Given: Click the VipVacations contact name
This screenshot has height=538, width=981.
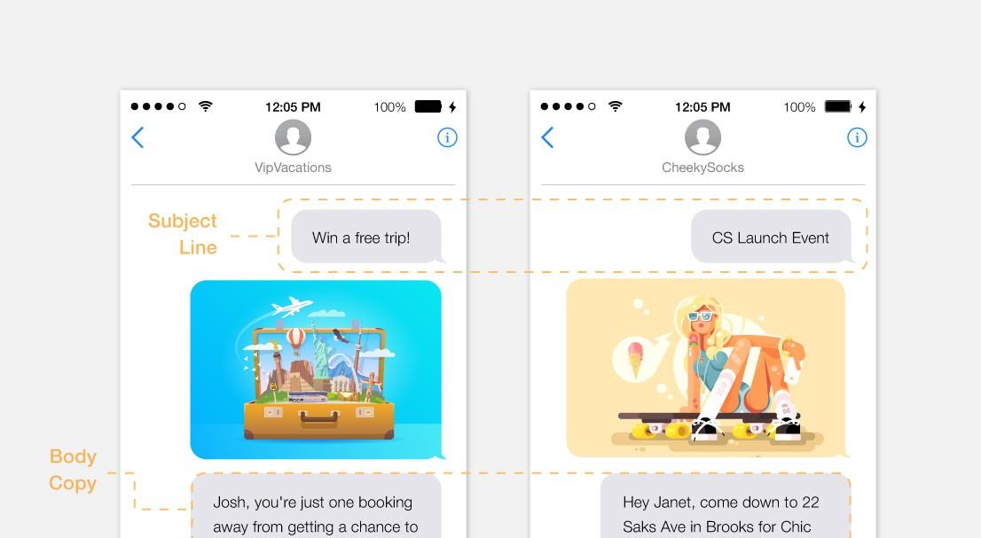Looking at the screenshot, I should [x=293, y=168].
